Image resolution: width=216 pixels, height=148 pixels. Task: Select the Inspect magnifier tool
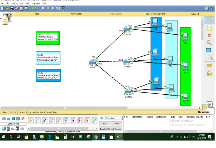[x=209, y=43]
